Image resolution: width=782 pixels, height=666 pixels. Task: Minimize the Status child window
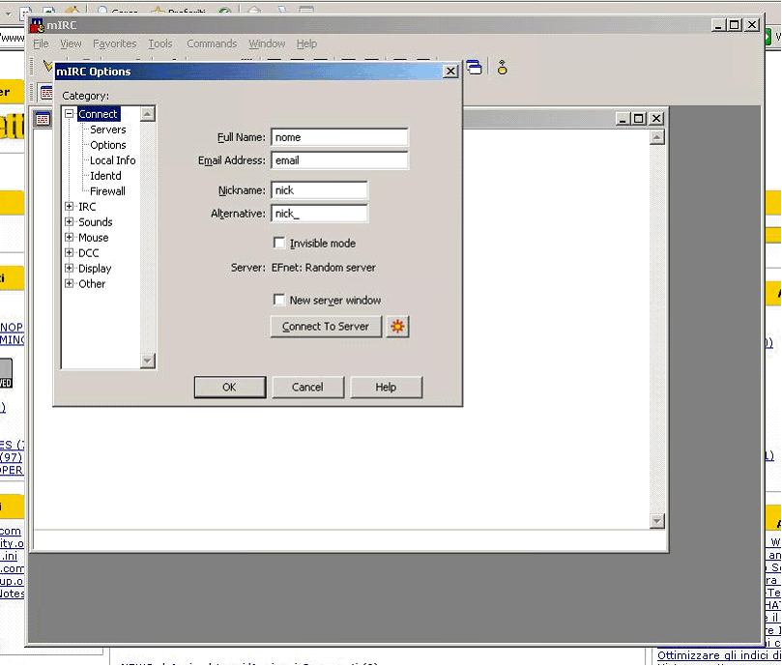(623, 119)
